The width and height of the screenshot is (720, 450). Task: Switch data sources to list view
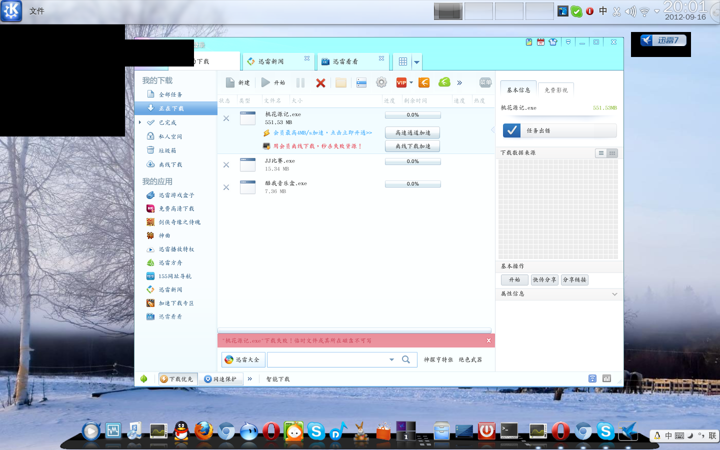pos(601,153)
